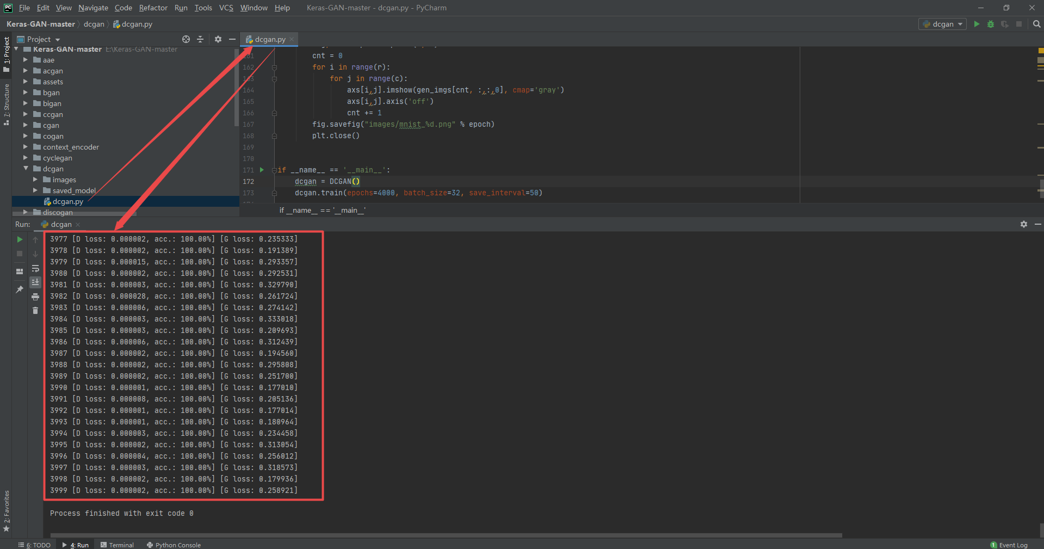Click the Keras-GAN-master breadcrumb

click(41, 24)
